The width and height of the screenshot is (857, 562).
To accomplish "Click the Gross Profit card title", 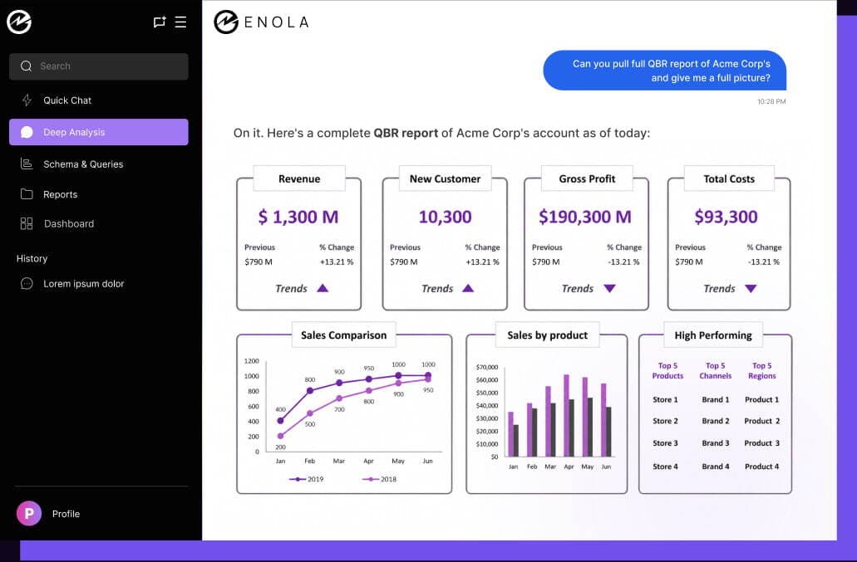I will tap(587, 179).
